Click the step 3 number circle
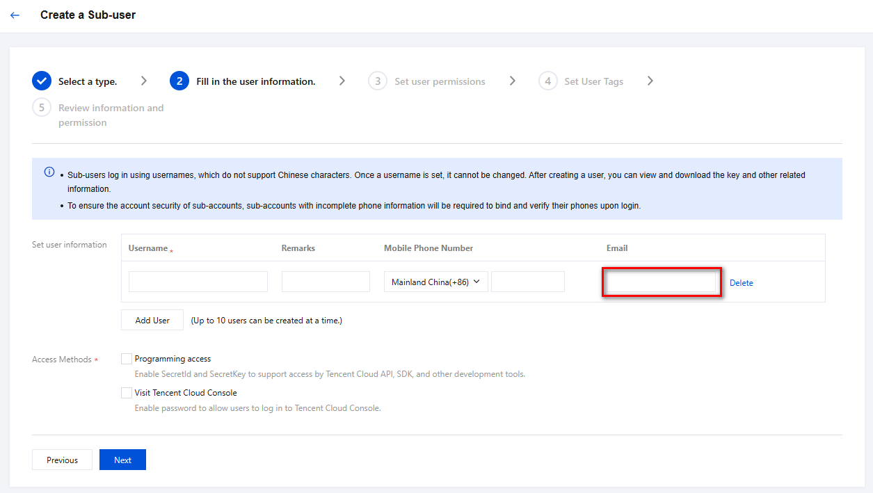Screen dimensions: 873x493 click(x=378, y=81)
